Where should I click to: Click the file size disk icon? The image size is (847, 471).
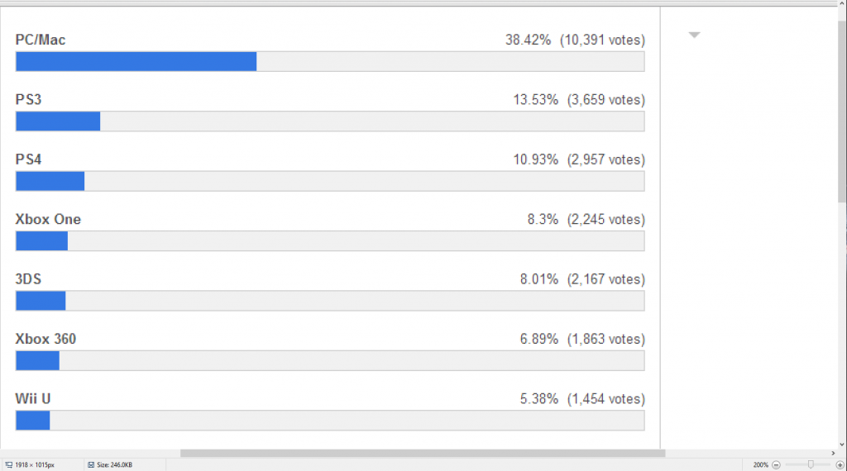(89, 465)
